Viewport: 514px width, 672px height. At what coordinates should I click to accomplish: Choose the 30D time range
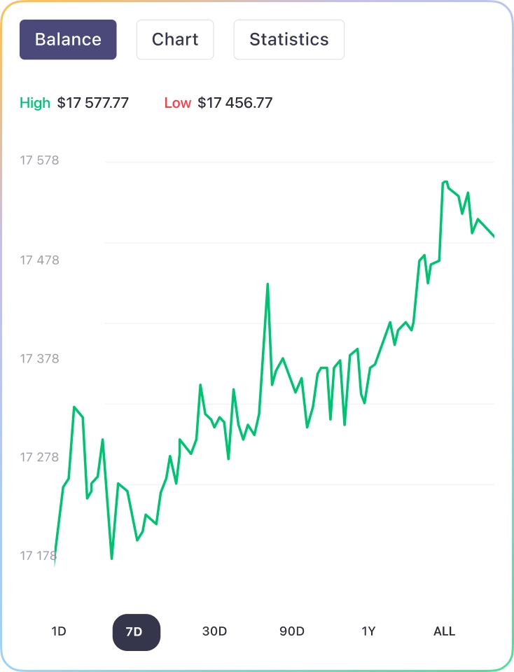[214, 631]
